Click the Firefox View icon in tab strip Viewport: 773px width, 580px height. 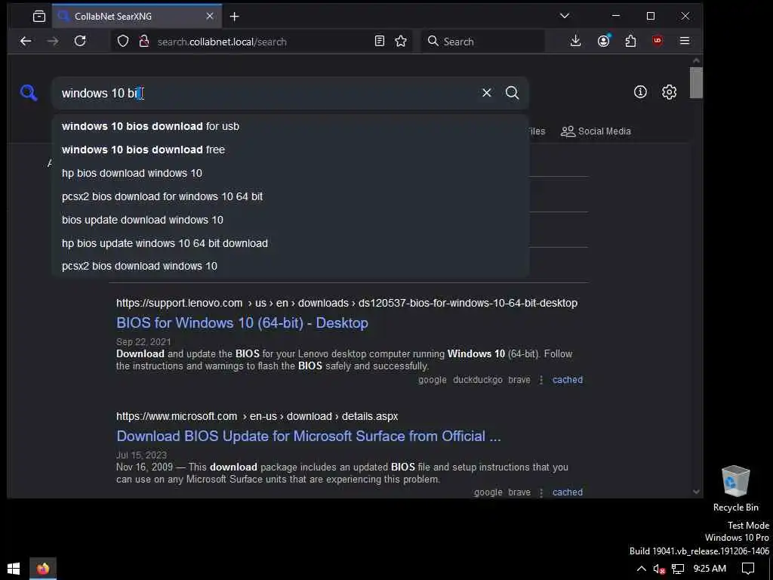[x=39, y=17]
